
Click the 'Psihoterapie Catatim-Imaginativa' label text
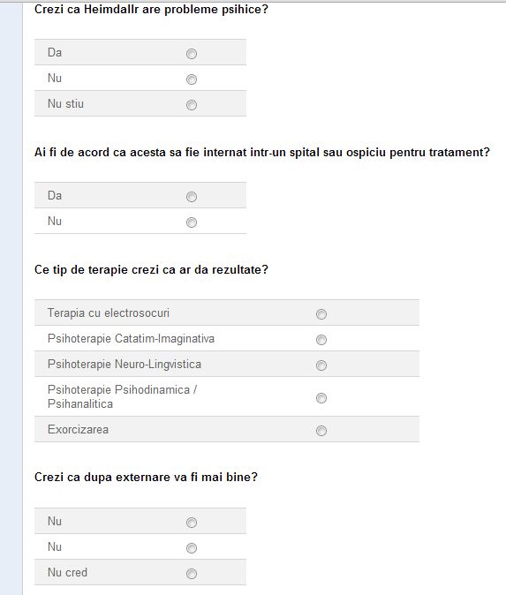tap(131, 338)
